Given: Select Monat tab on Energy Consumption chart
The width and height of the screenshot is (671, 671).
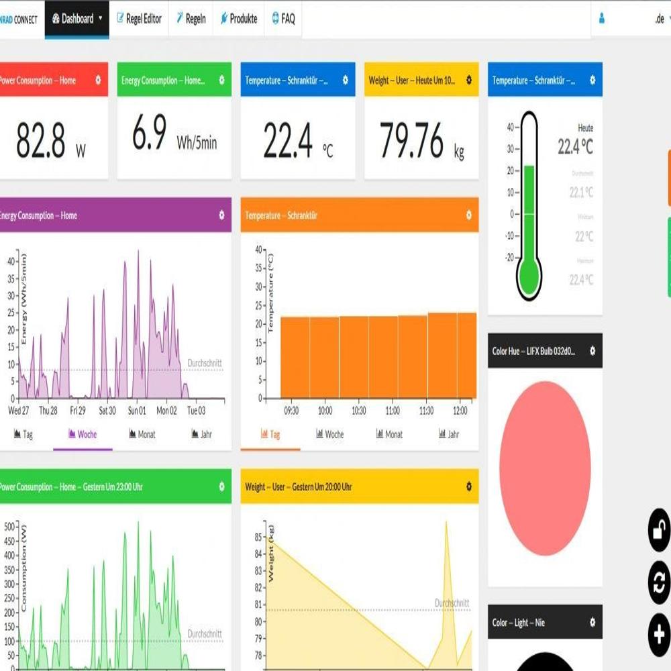Looking at the screenshot, I should 142,434.
